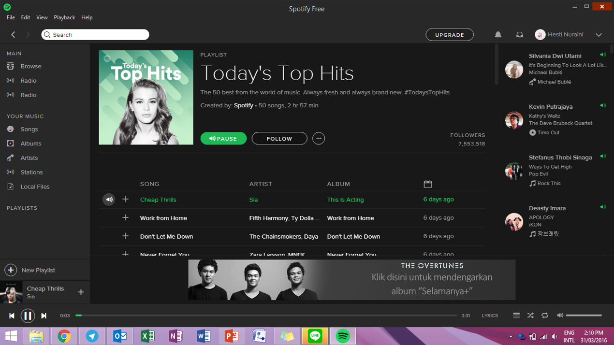The height and width of the screenshot is (345, 614).
Task: Open This Is Acting album link
Action: pos(345,200)
